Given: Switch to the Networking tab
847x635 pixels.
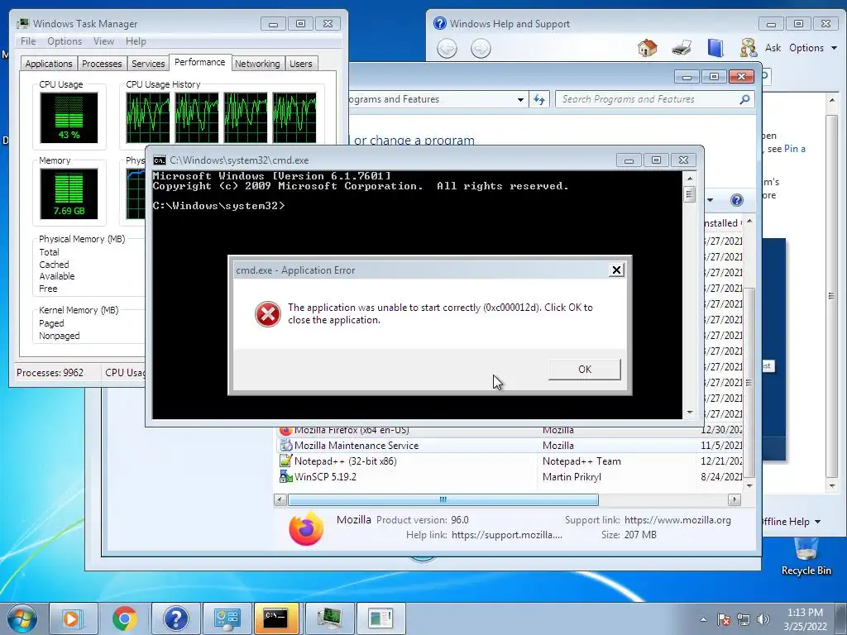Looking at the screenshot, I should click(257, 64).
